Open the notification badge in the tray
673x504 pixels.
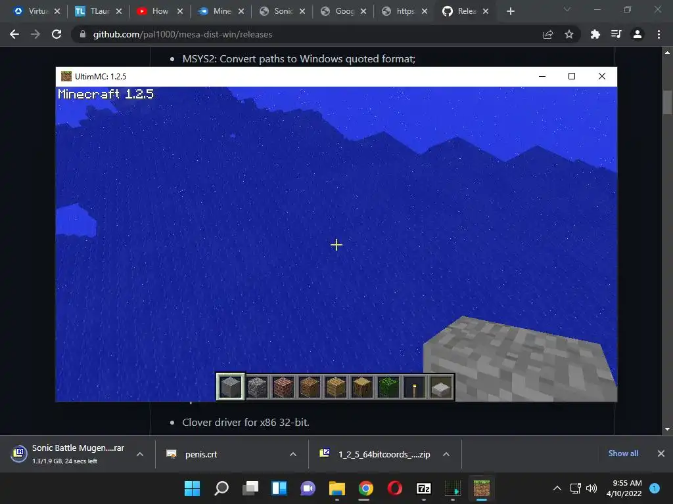[x=655, y=488]
